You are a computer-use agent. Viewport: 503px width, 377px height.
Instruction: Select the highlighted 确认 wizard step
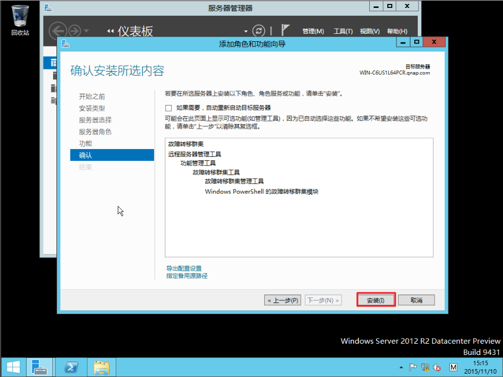pyautogui.click(x=112, y=155)
